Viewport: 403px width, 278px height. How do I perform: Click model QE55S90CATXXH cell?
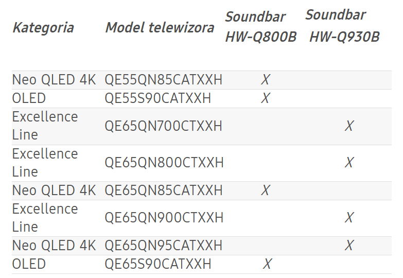pos(158,98)
